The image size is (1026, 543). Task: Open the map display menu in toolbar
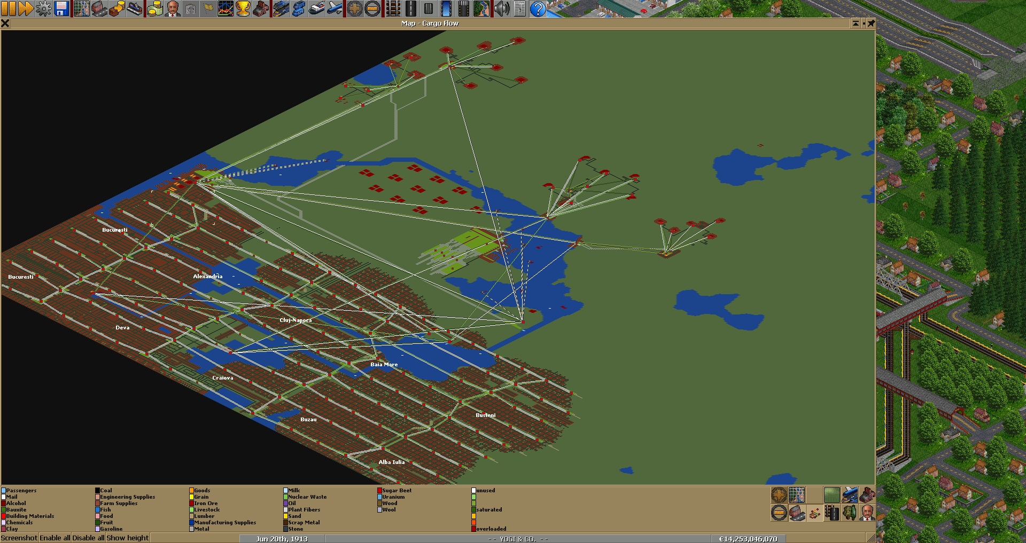click(82, 9)
